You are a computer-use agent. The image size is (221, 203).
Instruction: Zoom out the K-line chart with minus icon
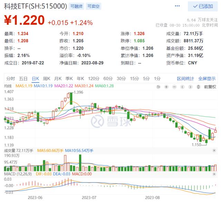[174, 87]
